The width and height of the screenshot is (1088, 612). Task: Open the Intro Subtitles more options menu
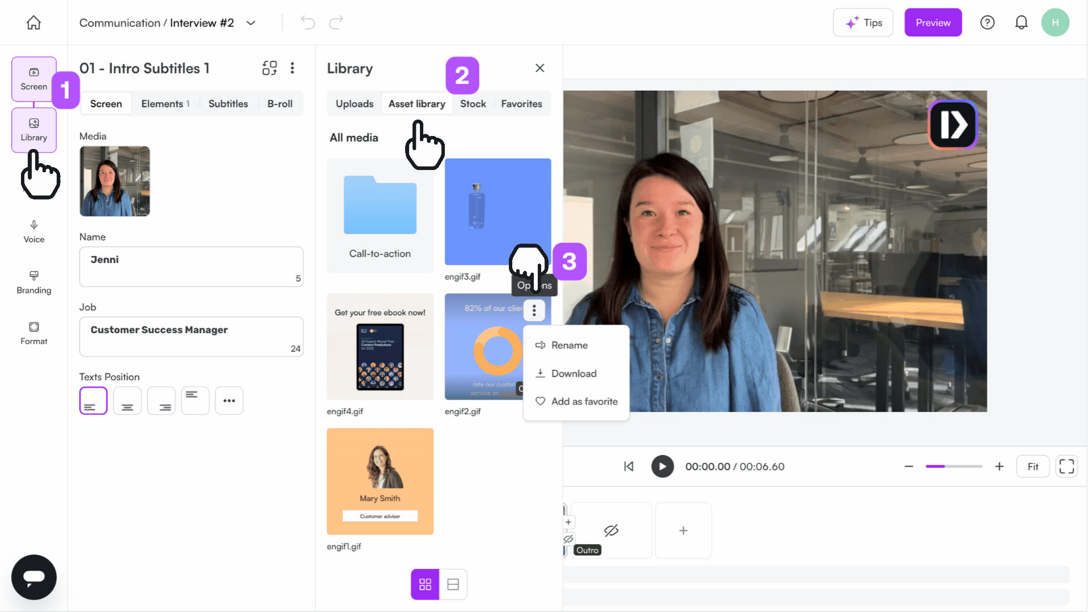(292, 68)
